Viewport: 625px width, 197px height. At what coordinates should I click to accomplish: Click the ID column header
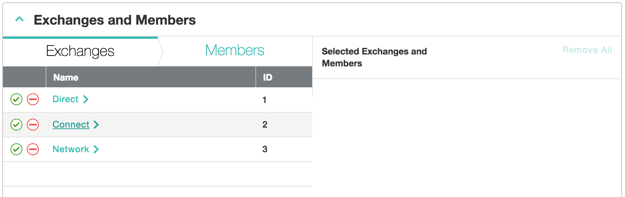pos(268,77)
